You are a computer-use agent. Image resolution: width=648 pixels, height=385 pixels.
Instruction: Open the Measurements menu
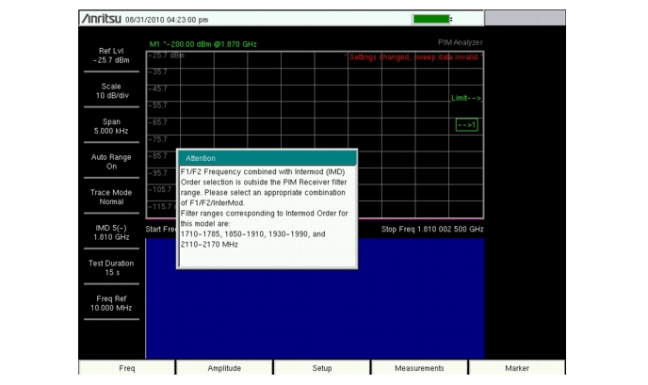click(x=418, y=369)
